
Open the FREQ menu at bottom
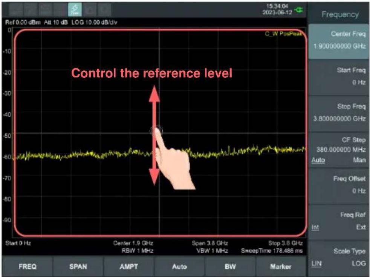pyautogui.click(x=28, y=266)
